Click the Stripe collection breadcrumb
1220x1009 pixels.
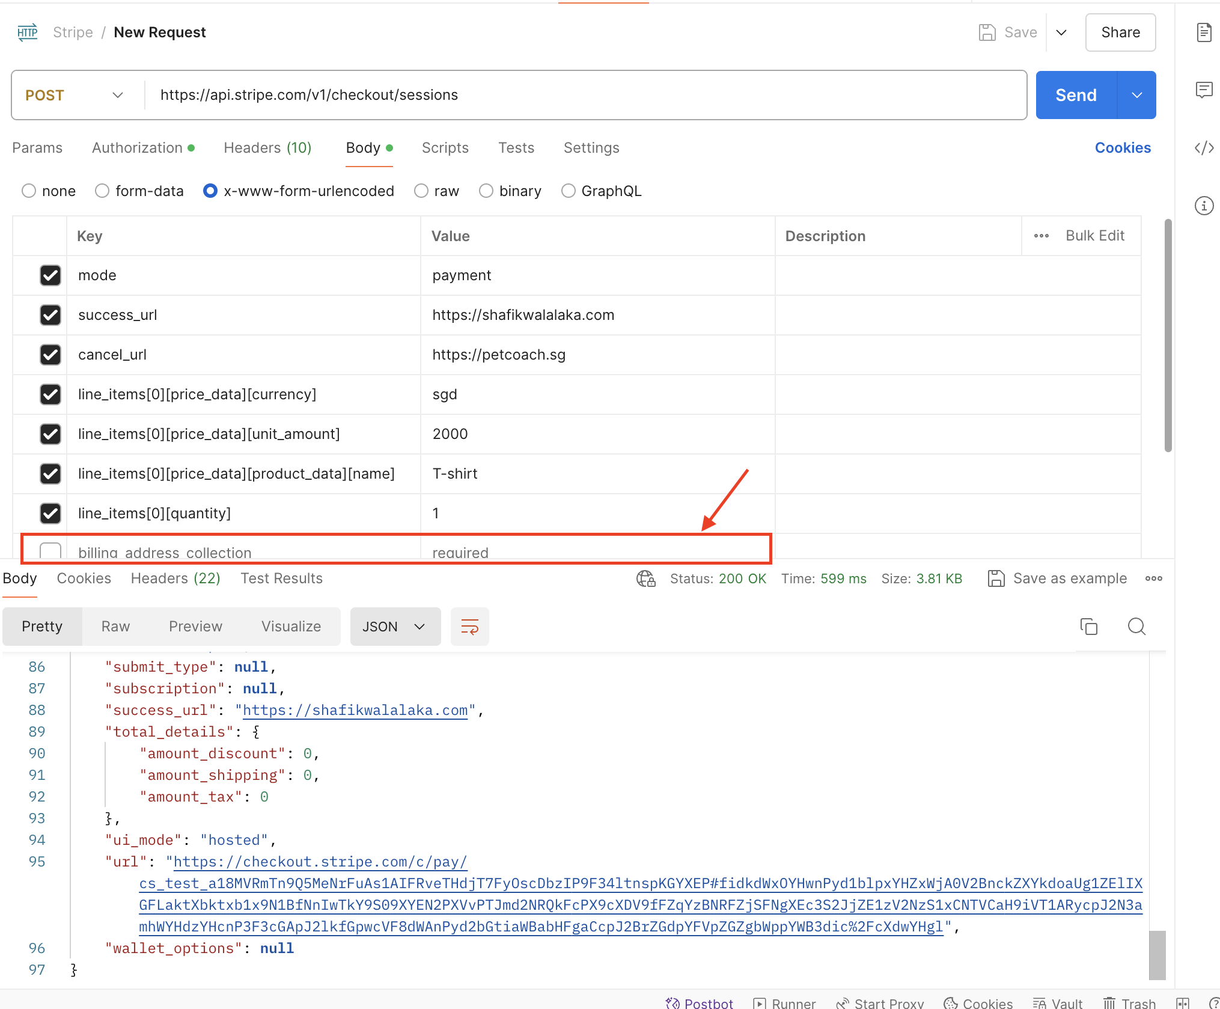point(73,32)
